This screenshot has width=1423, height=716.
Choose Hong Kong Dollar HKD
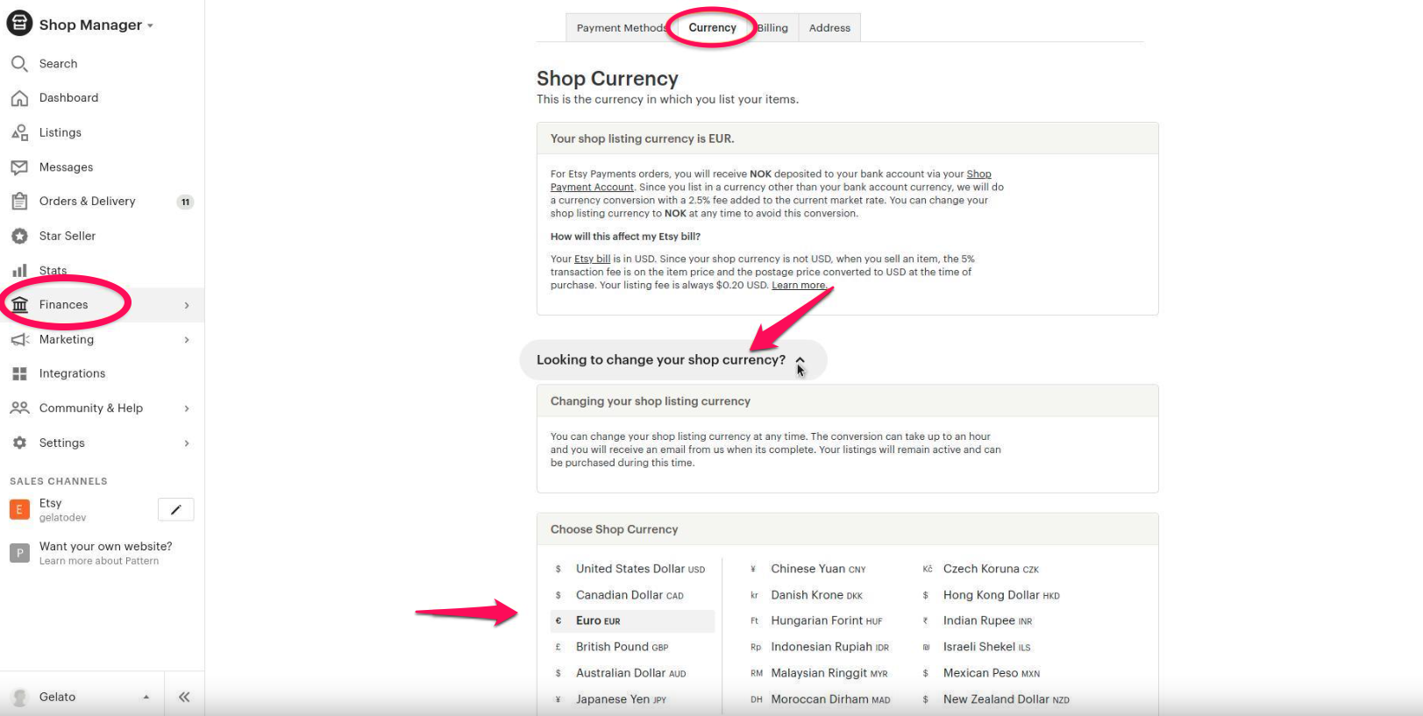tap(1001, 595)
